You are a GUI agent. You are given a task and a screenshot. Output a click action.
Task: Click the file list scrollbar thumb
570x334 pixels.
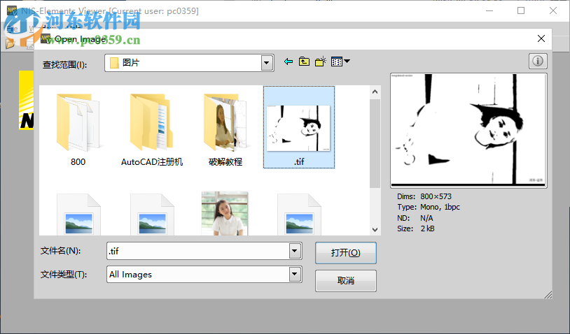375,143
